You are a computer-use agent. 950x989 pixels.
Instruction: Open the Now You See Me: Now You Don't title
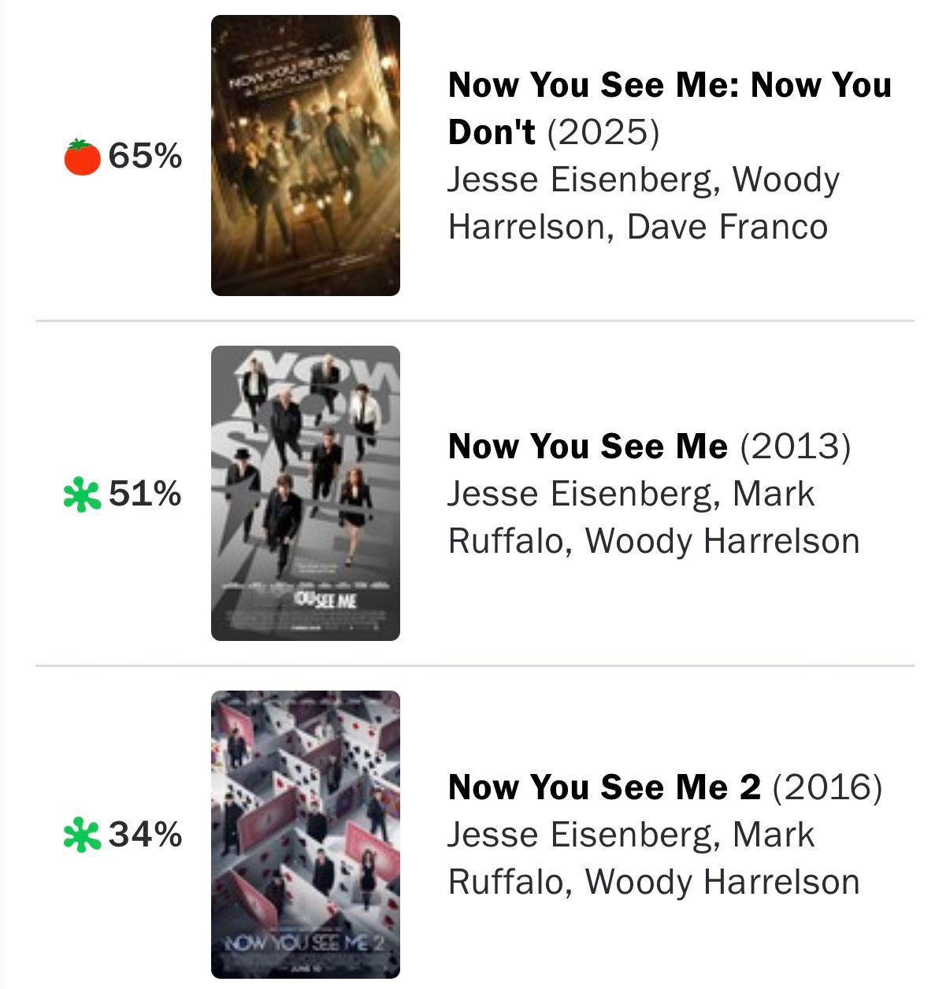click(669, 85)
